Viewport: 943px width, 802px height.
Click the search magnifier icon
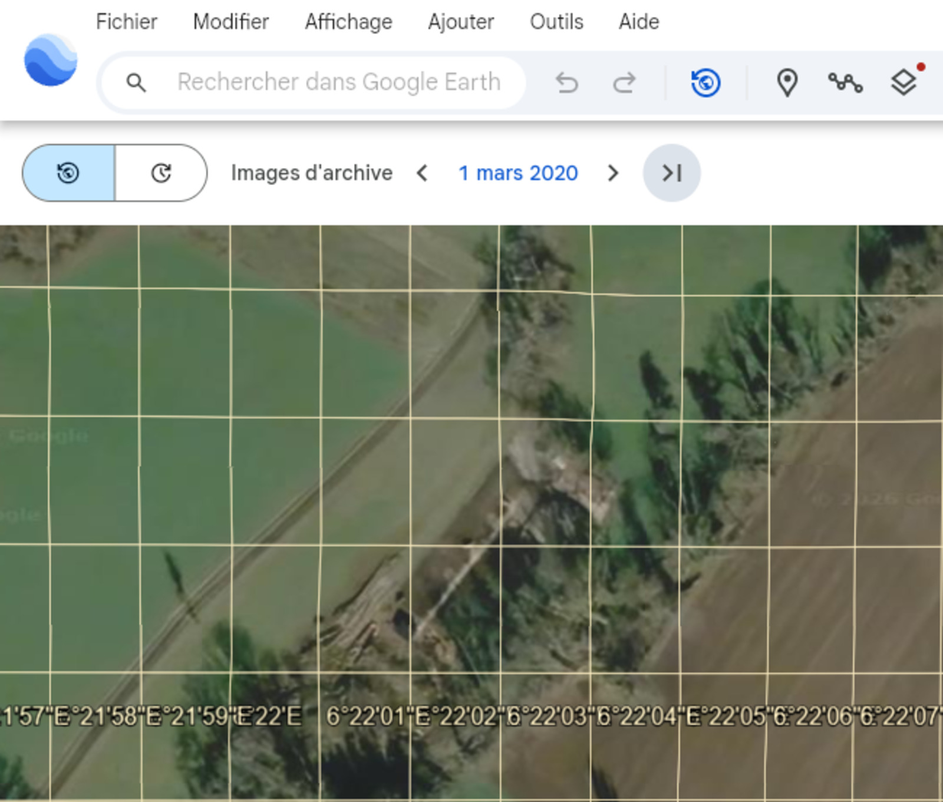[136, 82]
